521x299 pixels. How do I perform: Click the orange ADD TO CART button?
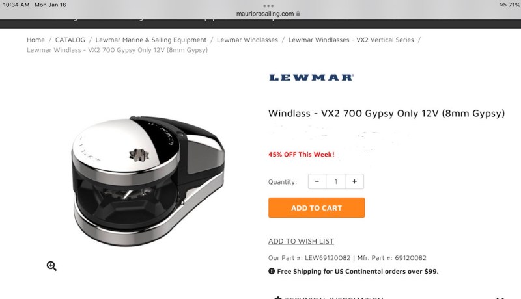(317, 208)
